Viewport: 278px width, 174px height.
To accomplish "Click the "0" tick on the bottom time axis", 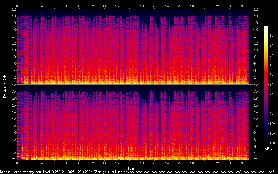I will coord(17,163).
